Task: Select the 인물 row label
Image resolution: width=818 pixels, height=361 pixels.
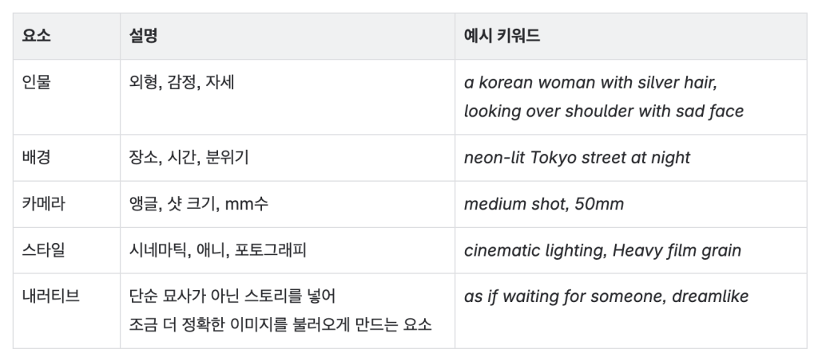Action: click(x=37, y=82)
